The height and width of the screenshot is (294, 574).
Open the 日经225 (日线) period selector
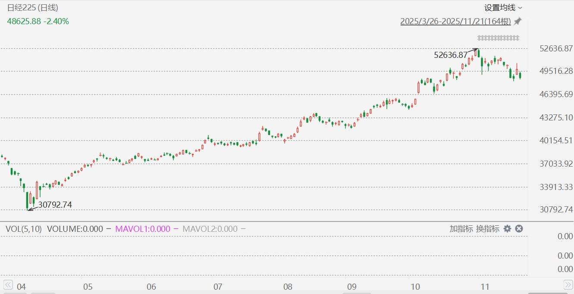(33, 7)
